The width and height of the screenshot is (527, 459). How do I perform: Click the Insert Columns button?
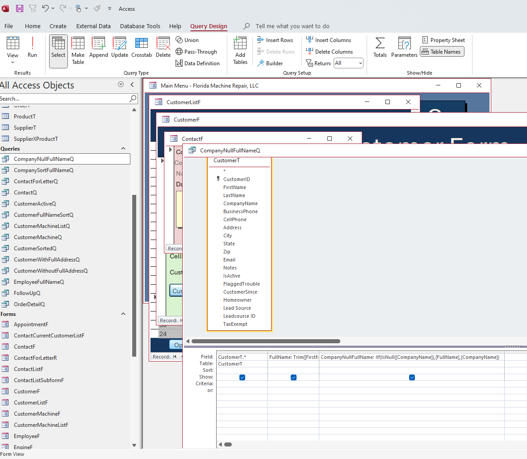(328, 40)
